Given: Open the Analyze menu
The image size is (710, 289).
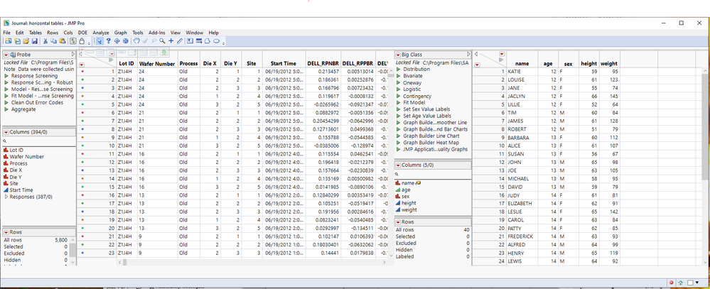Looking at the screenshot, I should point(101,33).
